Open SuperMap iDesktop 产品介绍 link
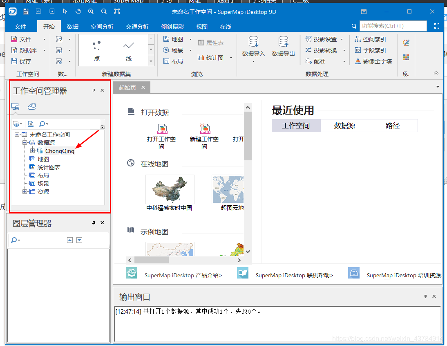The image size is (447, 346). (x=183, y=275)
